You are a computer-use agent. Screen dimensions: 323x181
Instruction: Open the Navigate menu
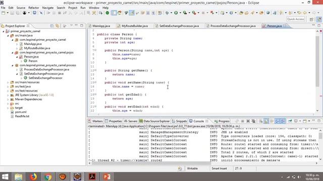pos(48,8)
